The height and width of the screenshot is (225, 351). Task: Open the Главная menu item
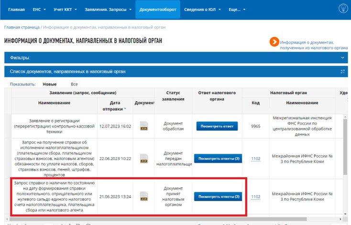pos(16,10)
